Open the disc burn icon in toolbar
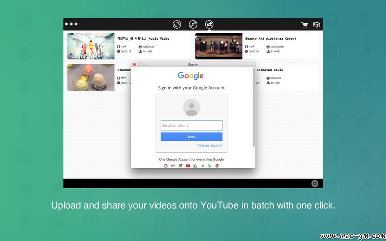The width and height of the screenshot is (386, 241). coord(193,25)
